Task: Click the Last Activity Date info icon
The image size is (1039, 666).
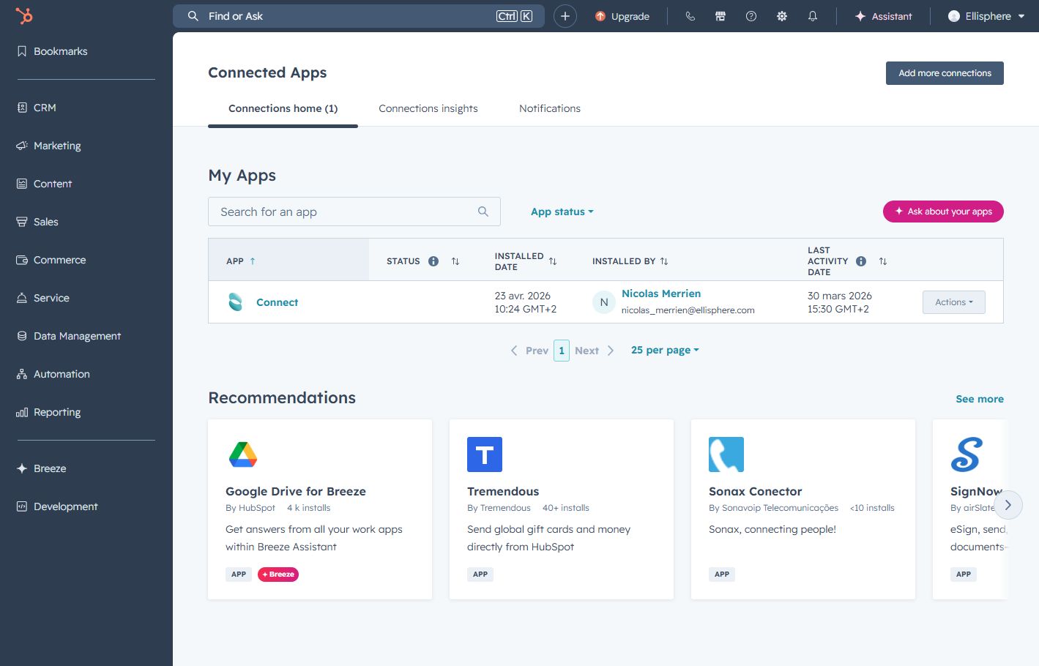Action: click(861, 261)
